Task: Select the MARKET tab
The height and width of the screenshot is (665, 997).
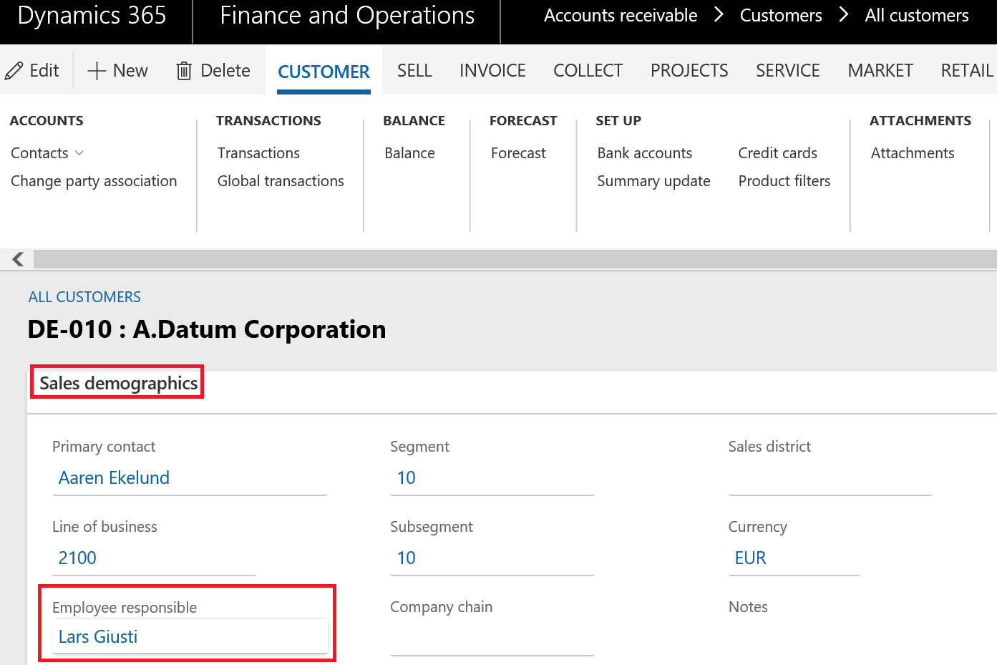Action: [x=880, y=71]
